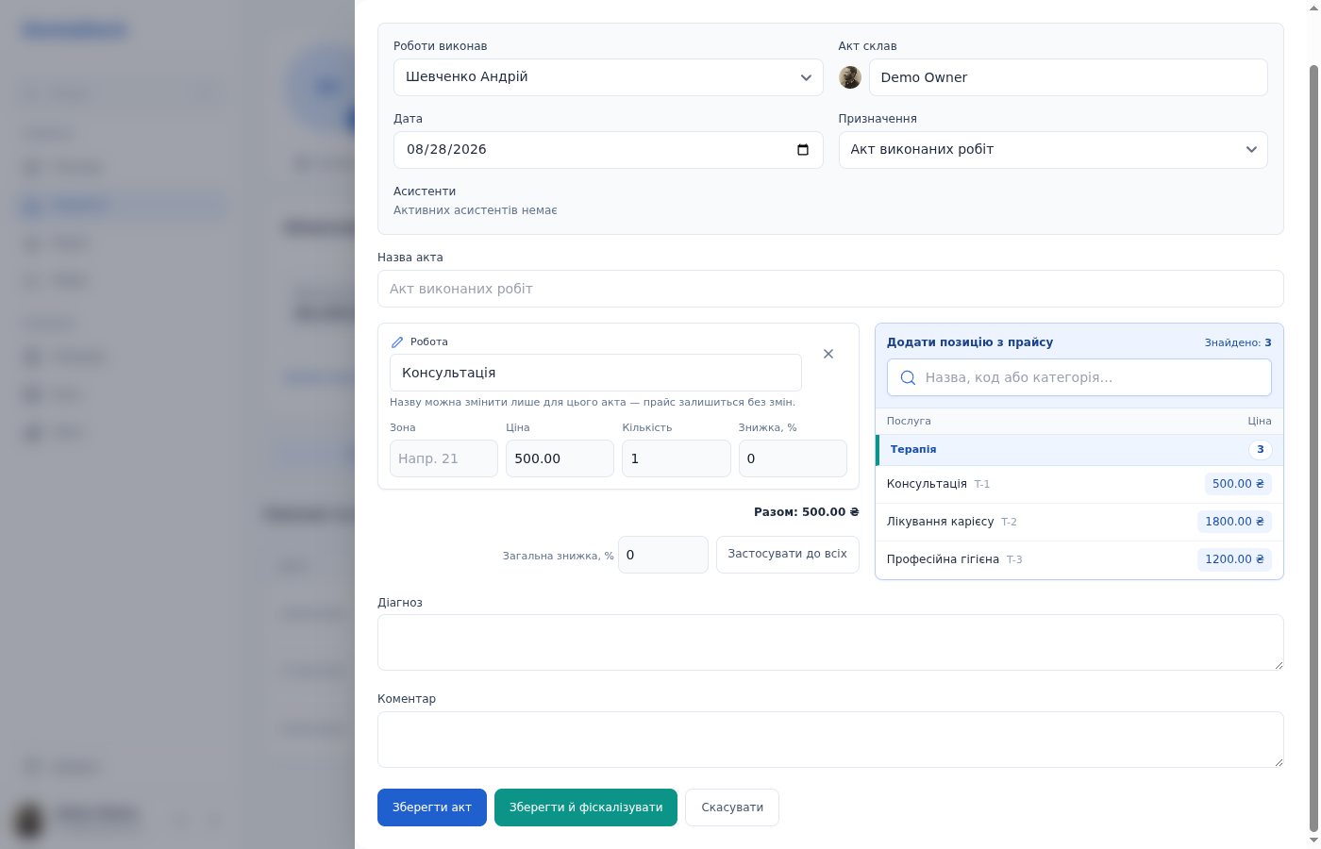Click the pencil icon next to Робота
Image resolution: width=1321 pixels, height=849 pixels.
[x=397, y=342]
